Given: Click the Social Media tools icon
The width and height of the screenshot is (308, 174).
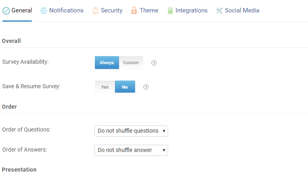Looking at the screenshot, I should click(219, 11).
